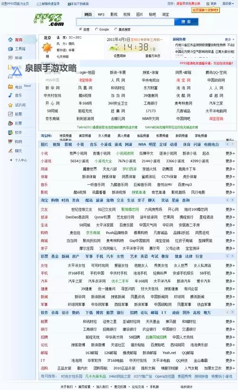Switch to the 影视 search tab

pyautogui.click(x=114, y=14)
